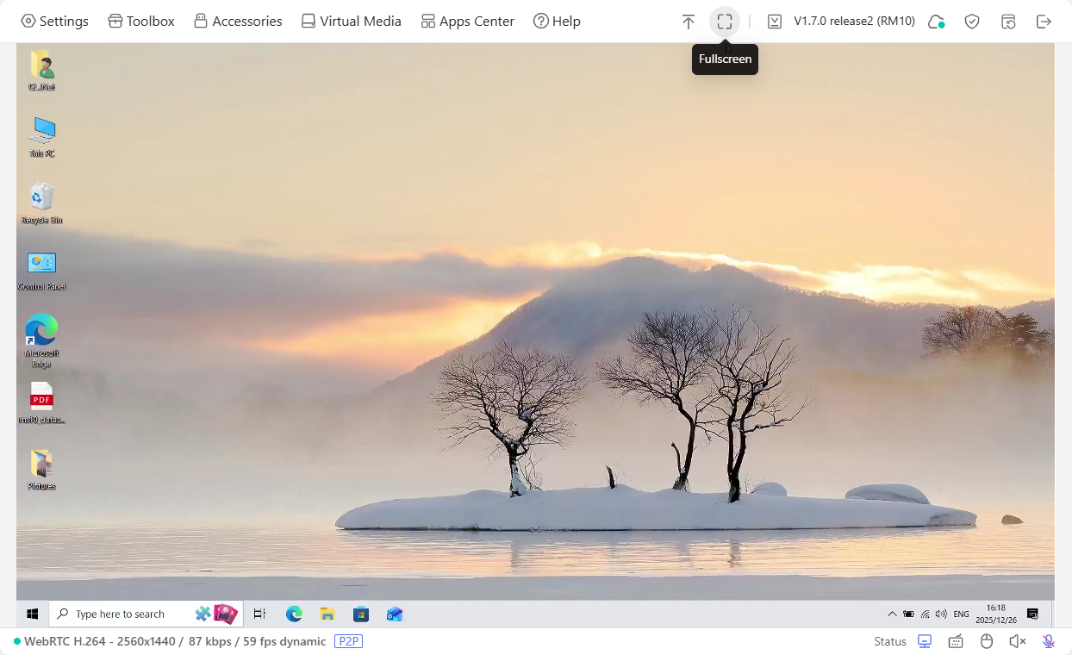Click the keyboard status icon in status bar
The height and width of the screenshot is (655, 1072).
click(x=955, y=641)
